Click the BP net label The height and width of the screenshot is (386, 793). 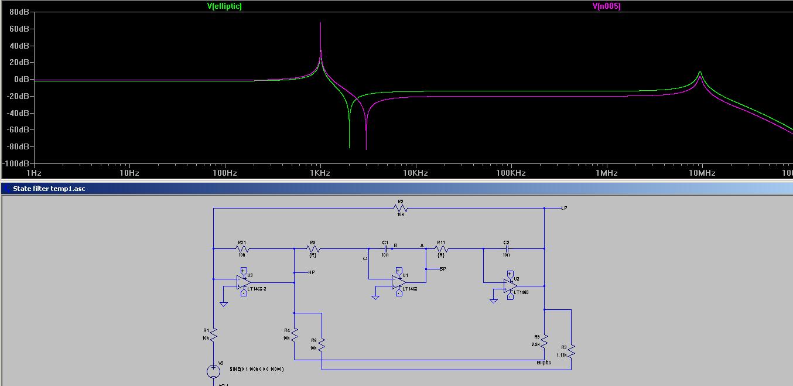(x=443, y=269)
